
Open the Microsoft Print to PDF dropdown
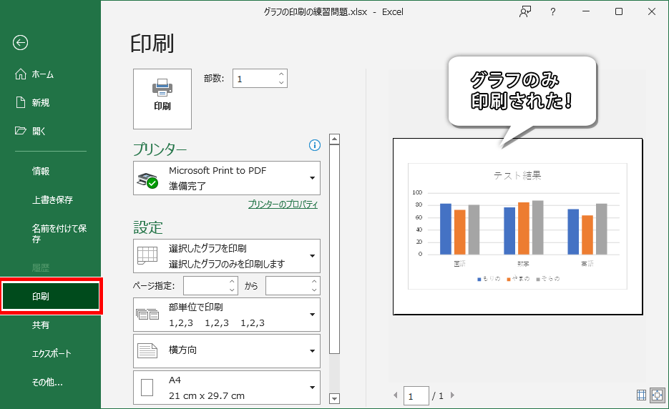[x=227, y=178]
